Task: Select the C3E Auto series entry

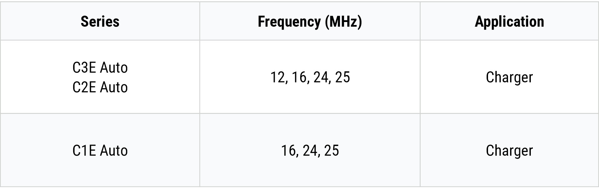Action: pos(100,68)
